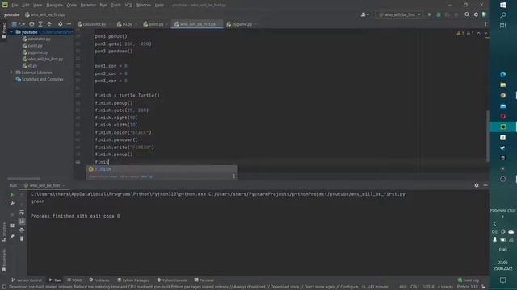Open Windows search on taskbar

(x=502, y=15)
